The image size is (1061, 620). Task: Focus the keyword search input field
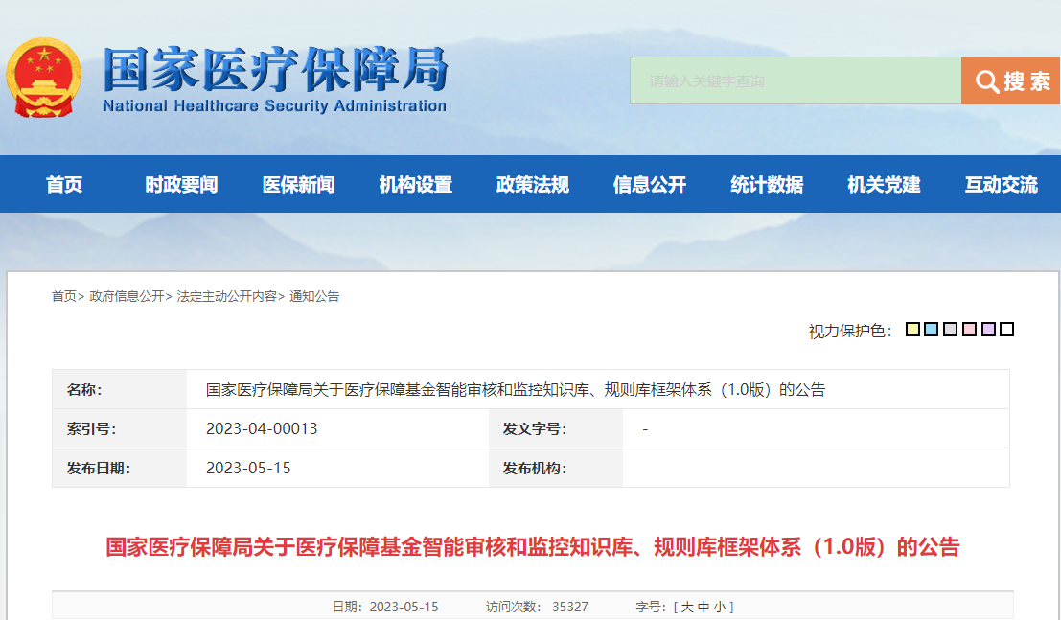(x=796, y=80)
